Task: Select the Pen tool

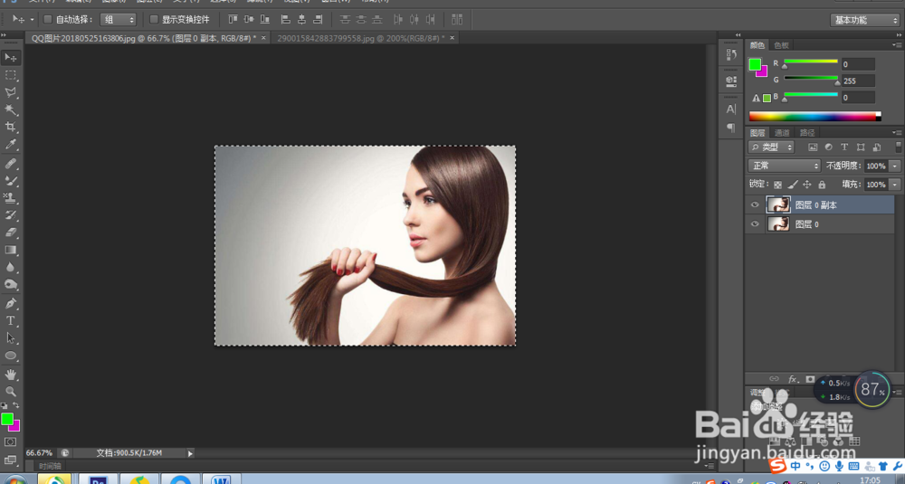Action: (10, 303)
